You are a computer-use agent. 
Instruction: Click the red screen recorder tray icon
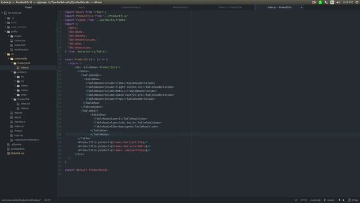(314, 2)
